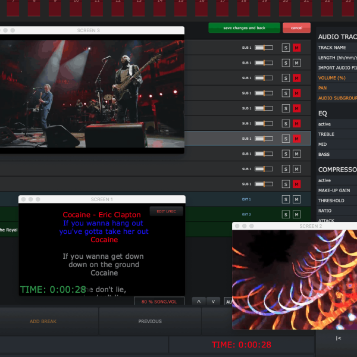Click the 80 % SONG.VOL field
This screenshot has height=357, width=357.
[x=159, y=302]
